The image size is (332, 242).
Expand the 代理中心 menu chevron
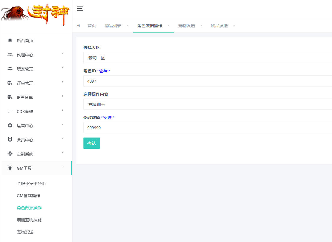[63, 54]
